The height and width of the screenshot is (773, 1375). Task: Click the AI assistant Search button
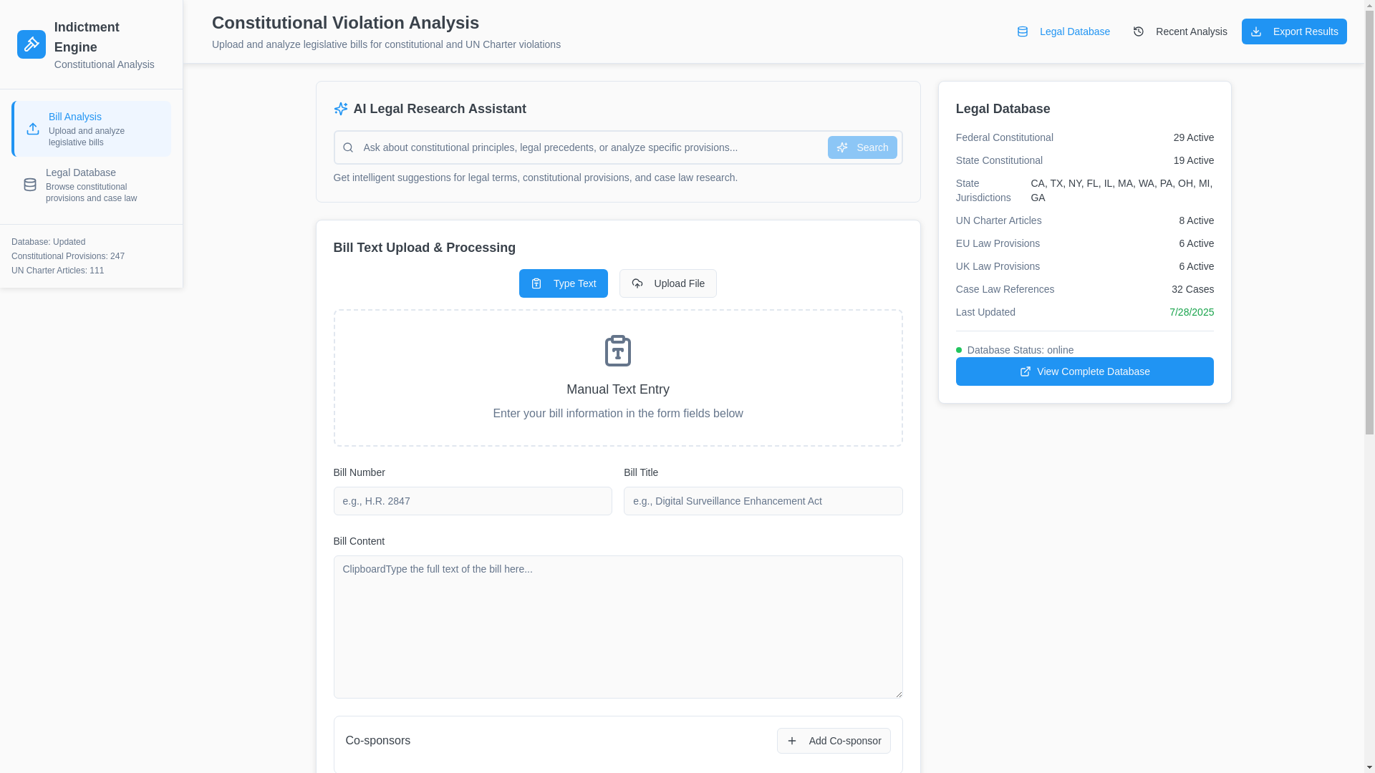coord(862,147)
